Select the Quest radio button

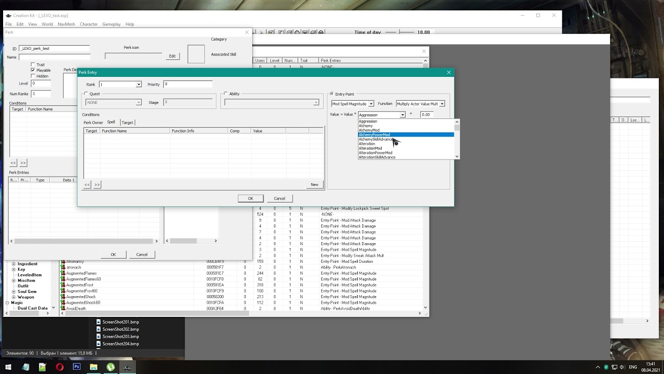point(86,94)
